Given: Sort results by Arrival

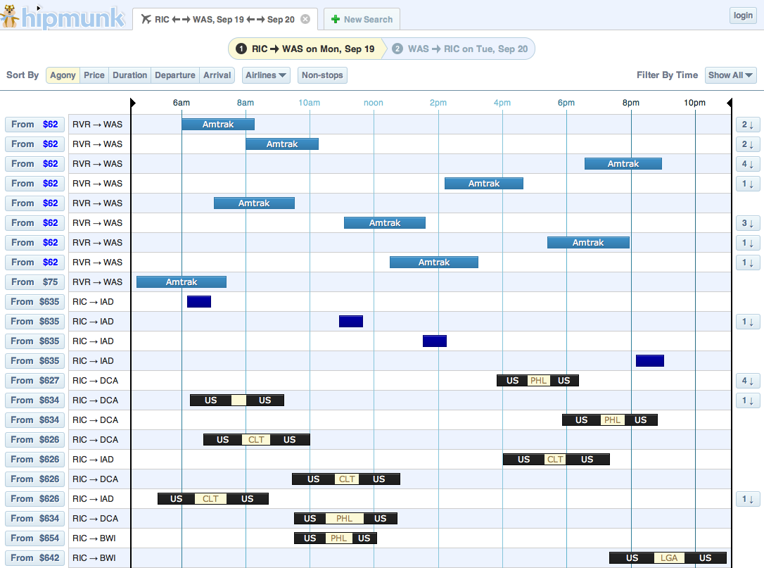Looking at the screenshot, I should point(217,75).
